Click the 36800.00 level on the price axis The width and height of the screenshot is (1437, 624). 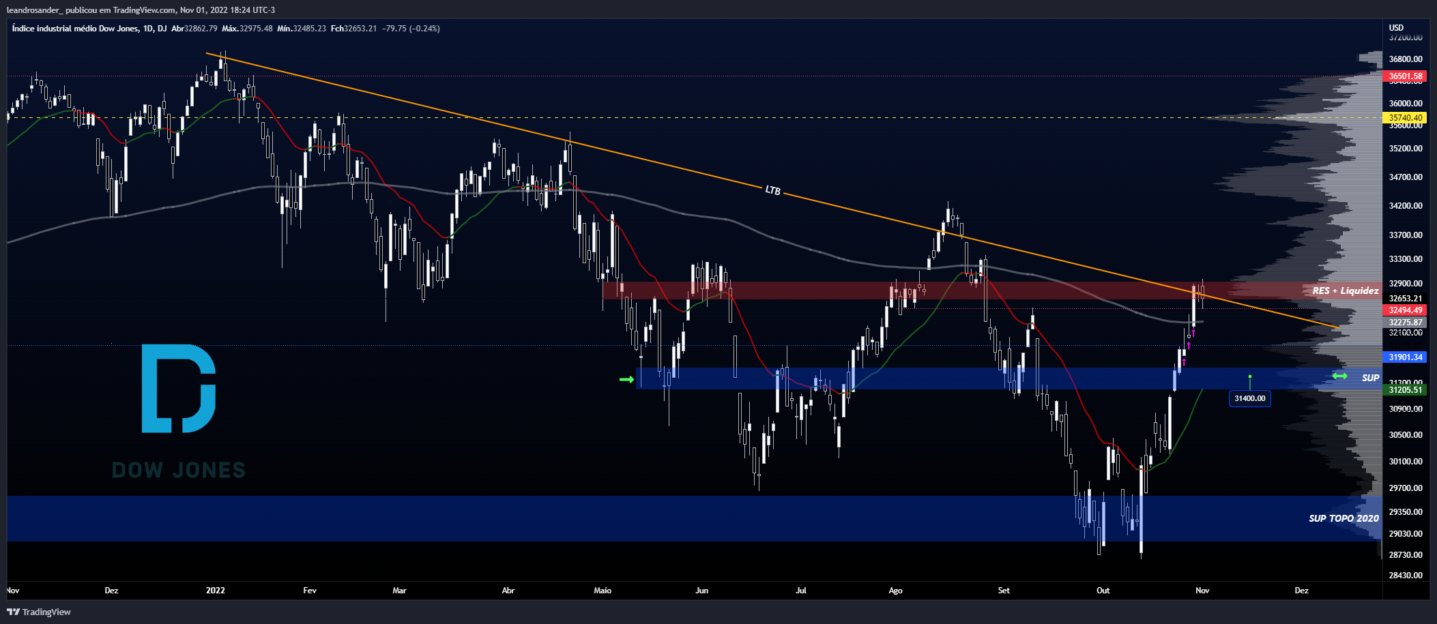pyautogui.click(x=1406, y=59)
